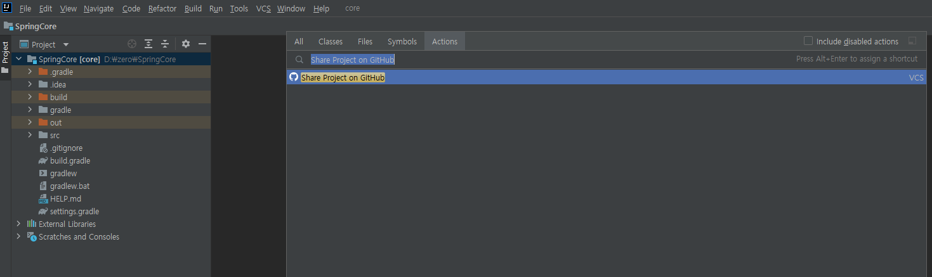Open the Refactor menu
Screen dimensions: 932x277
(x=162, y=9)
